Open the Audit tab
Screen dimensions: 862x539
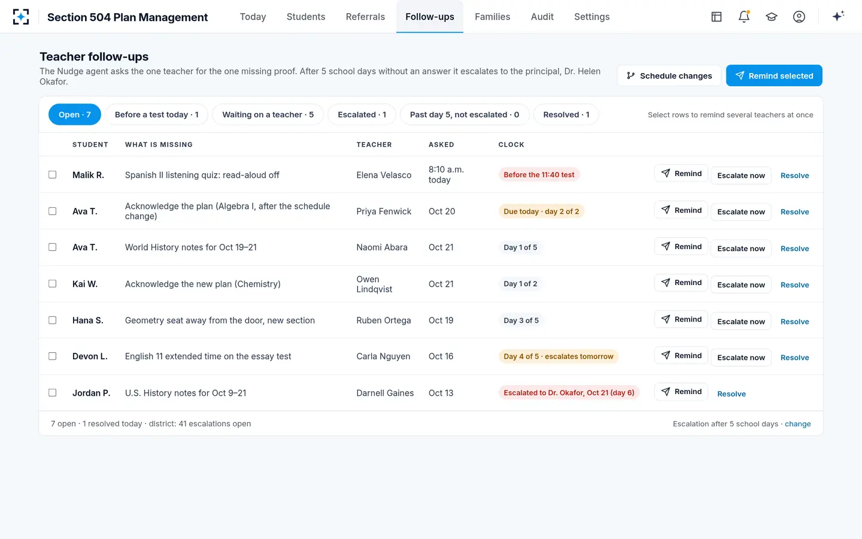pos(542,17)
